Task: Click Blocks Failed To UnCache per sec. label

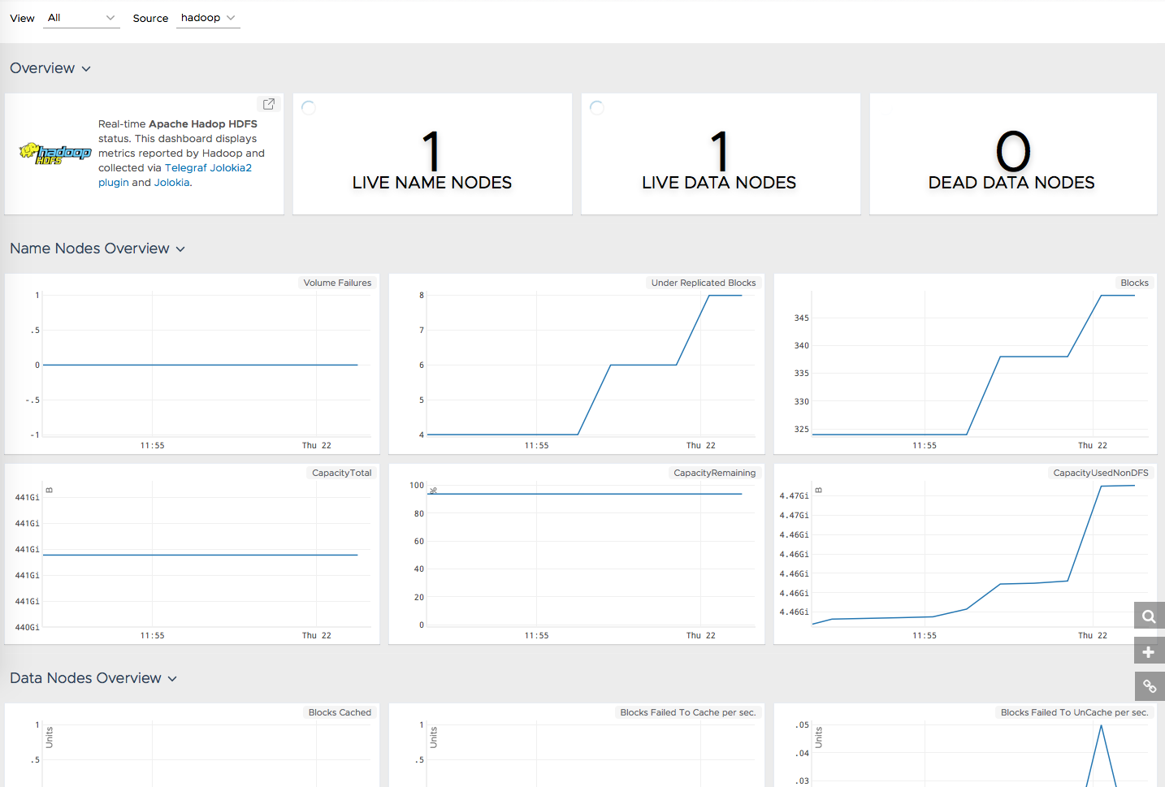Action: (x=1074, y=712)
